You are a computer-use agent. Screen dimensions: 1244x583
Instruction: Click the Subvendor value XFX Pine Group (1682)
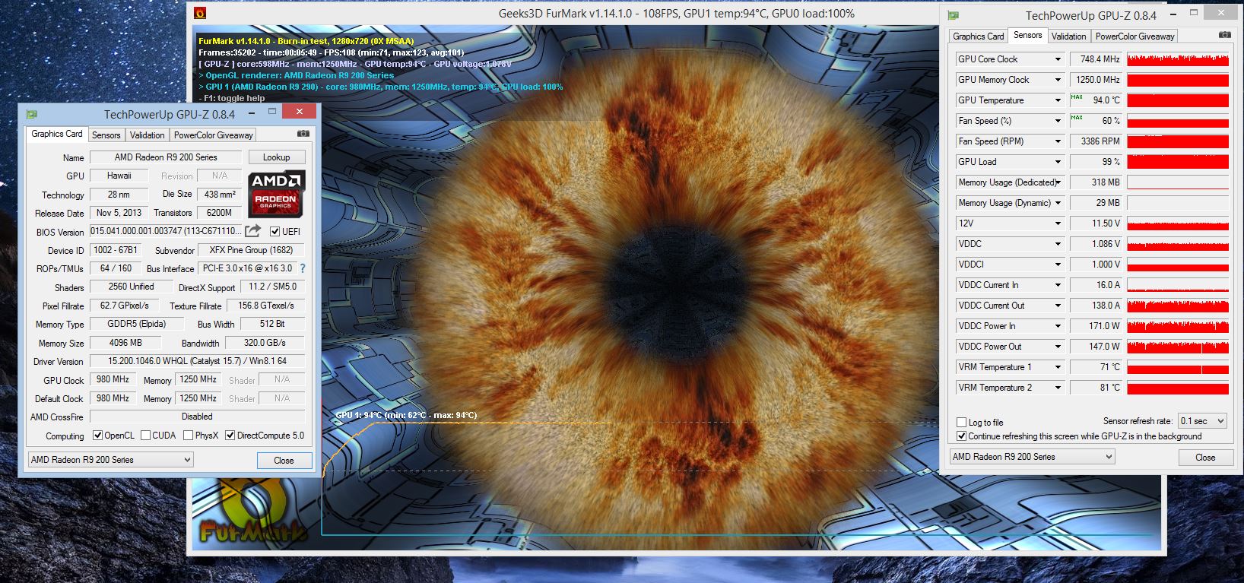coord(251,250)
